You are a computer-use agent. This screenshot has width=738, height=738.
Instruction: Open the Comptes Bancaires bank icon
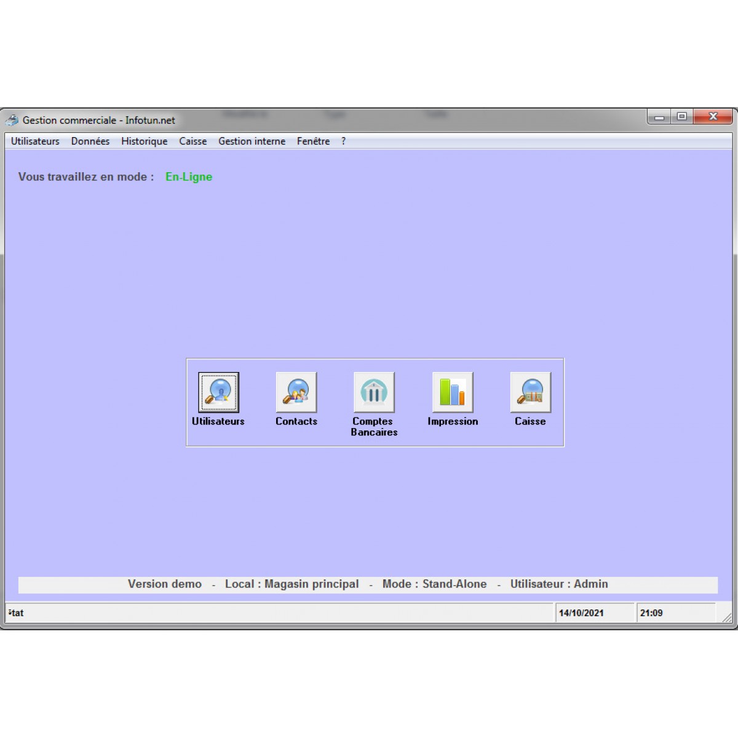374,392
